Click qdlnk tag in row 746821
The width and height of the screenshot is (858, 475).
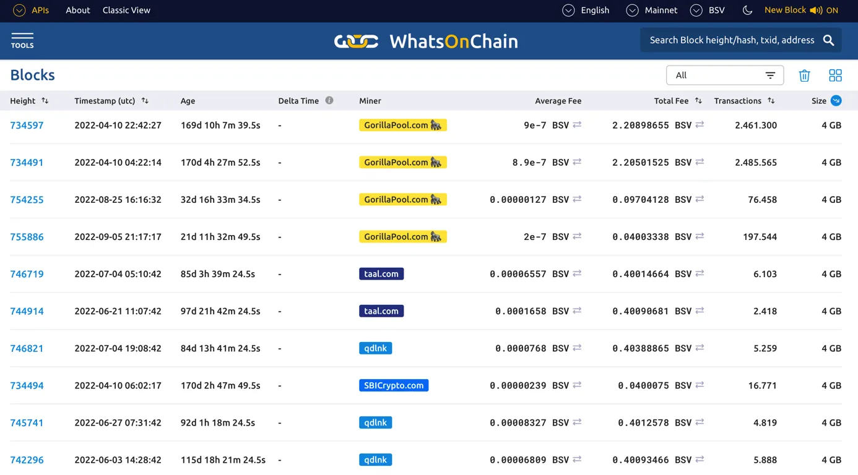[x=375, y=348]
